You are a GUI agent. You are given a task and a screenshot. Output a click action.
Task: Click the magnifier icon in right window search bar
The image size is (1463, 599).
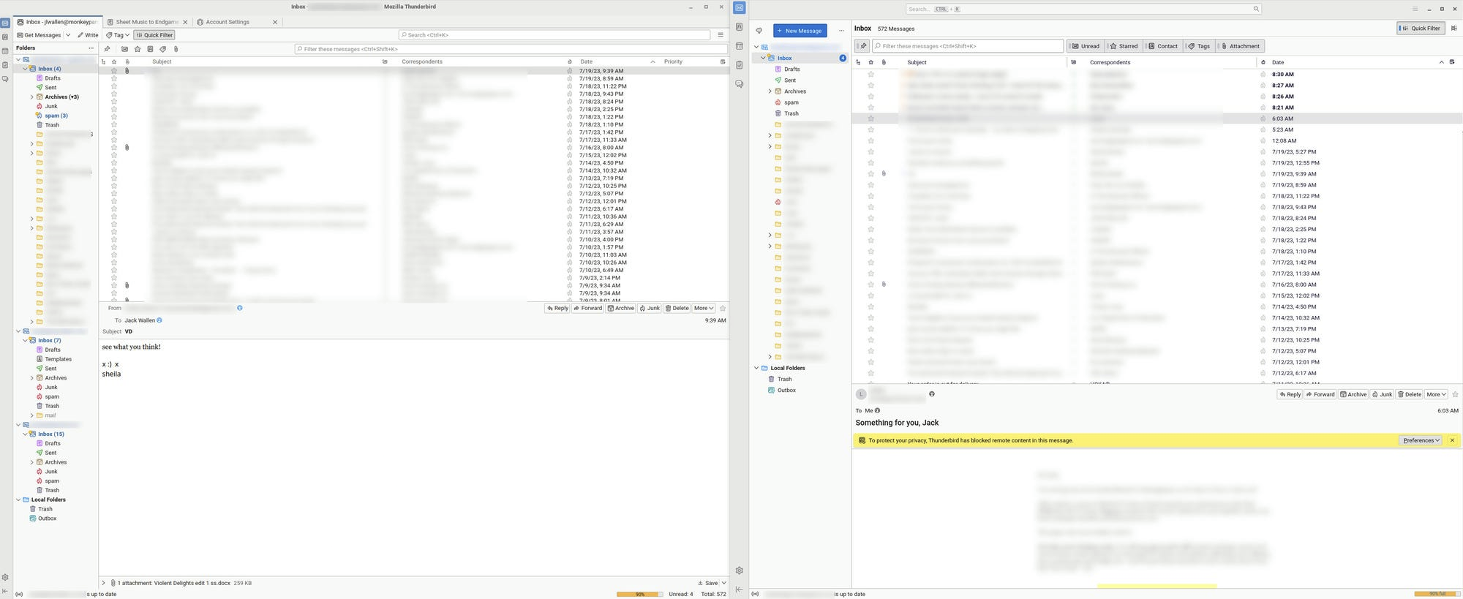click(1256, 9)
